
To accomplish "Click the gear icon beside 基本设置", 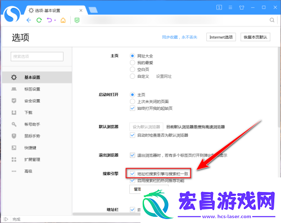I will click(x=14, y=77).
